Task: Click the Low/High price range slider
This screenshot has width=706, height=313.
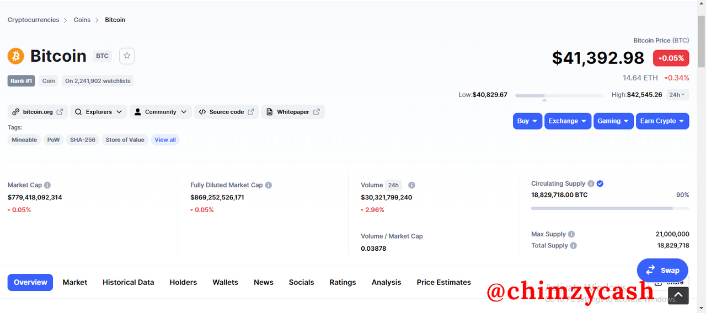Action: 559,96
